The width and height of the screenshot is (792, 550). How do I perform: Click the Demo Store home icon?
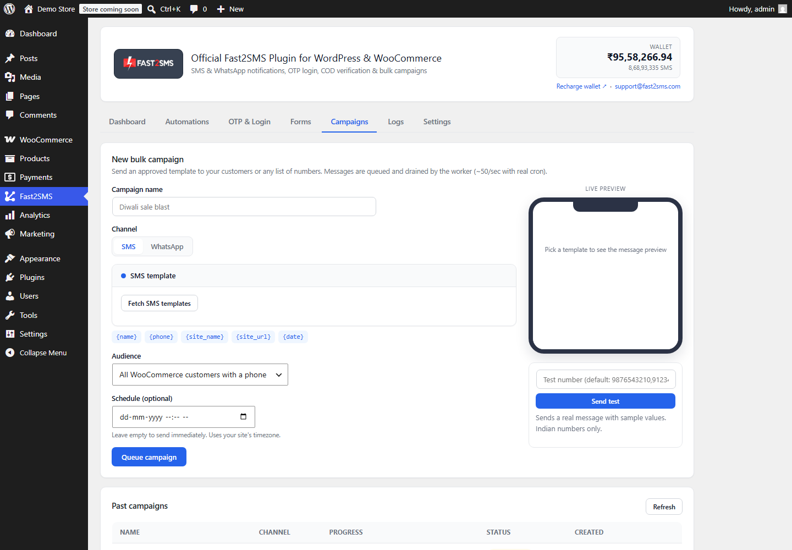[x=29, y=9]
